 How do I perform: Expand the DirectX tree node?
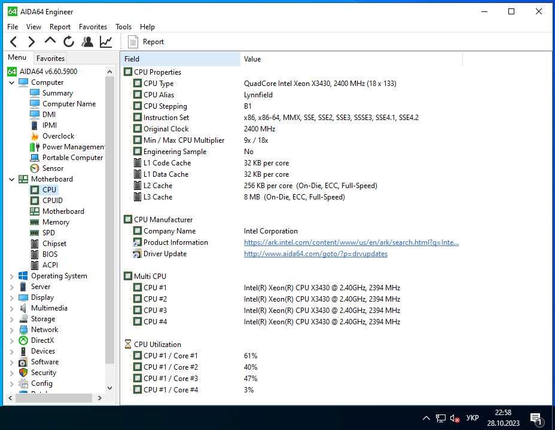coord(12,341)
